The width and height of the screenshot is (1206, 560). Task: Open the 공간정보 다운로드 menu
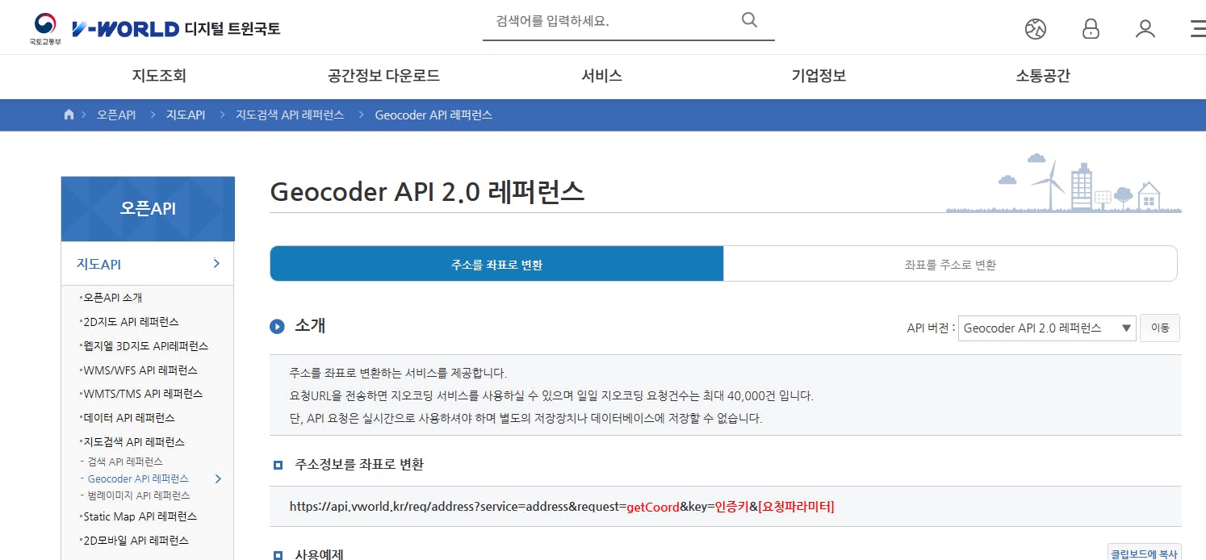383,77
